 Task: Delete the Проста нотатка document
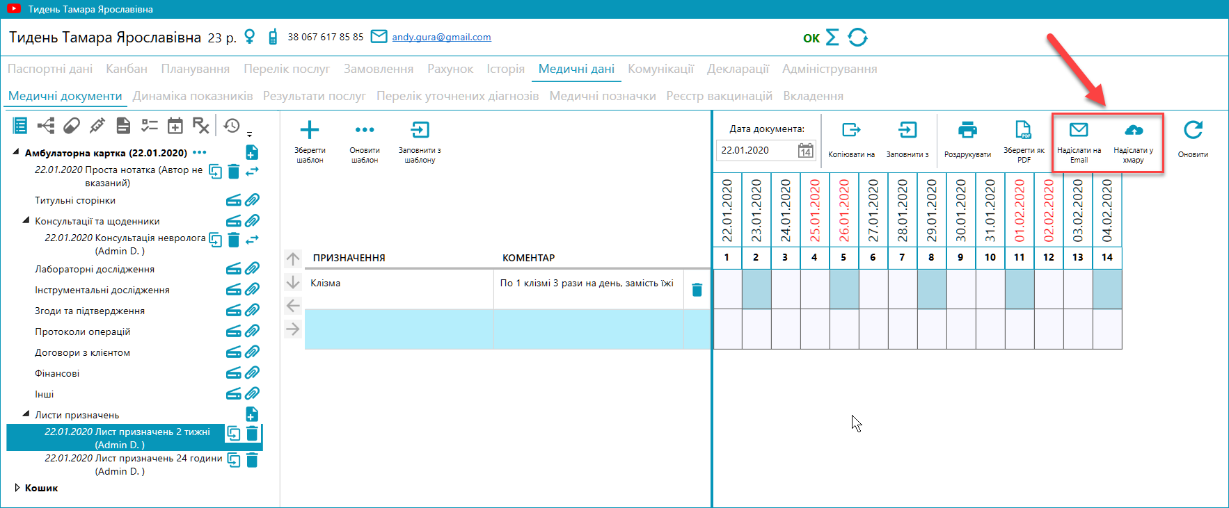234,171
